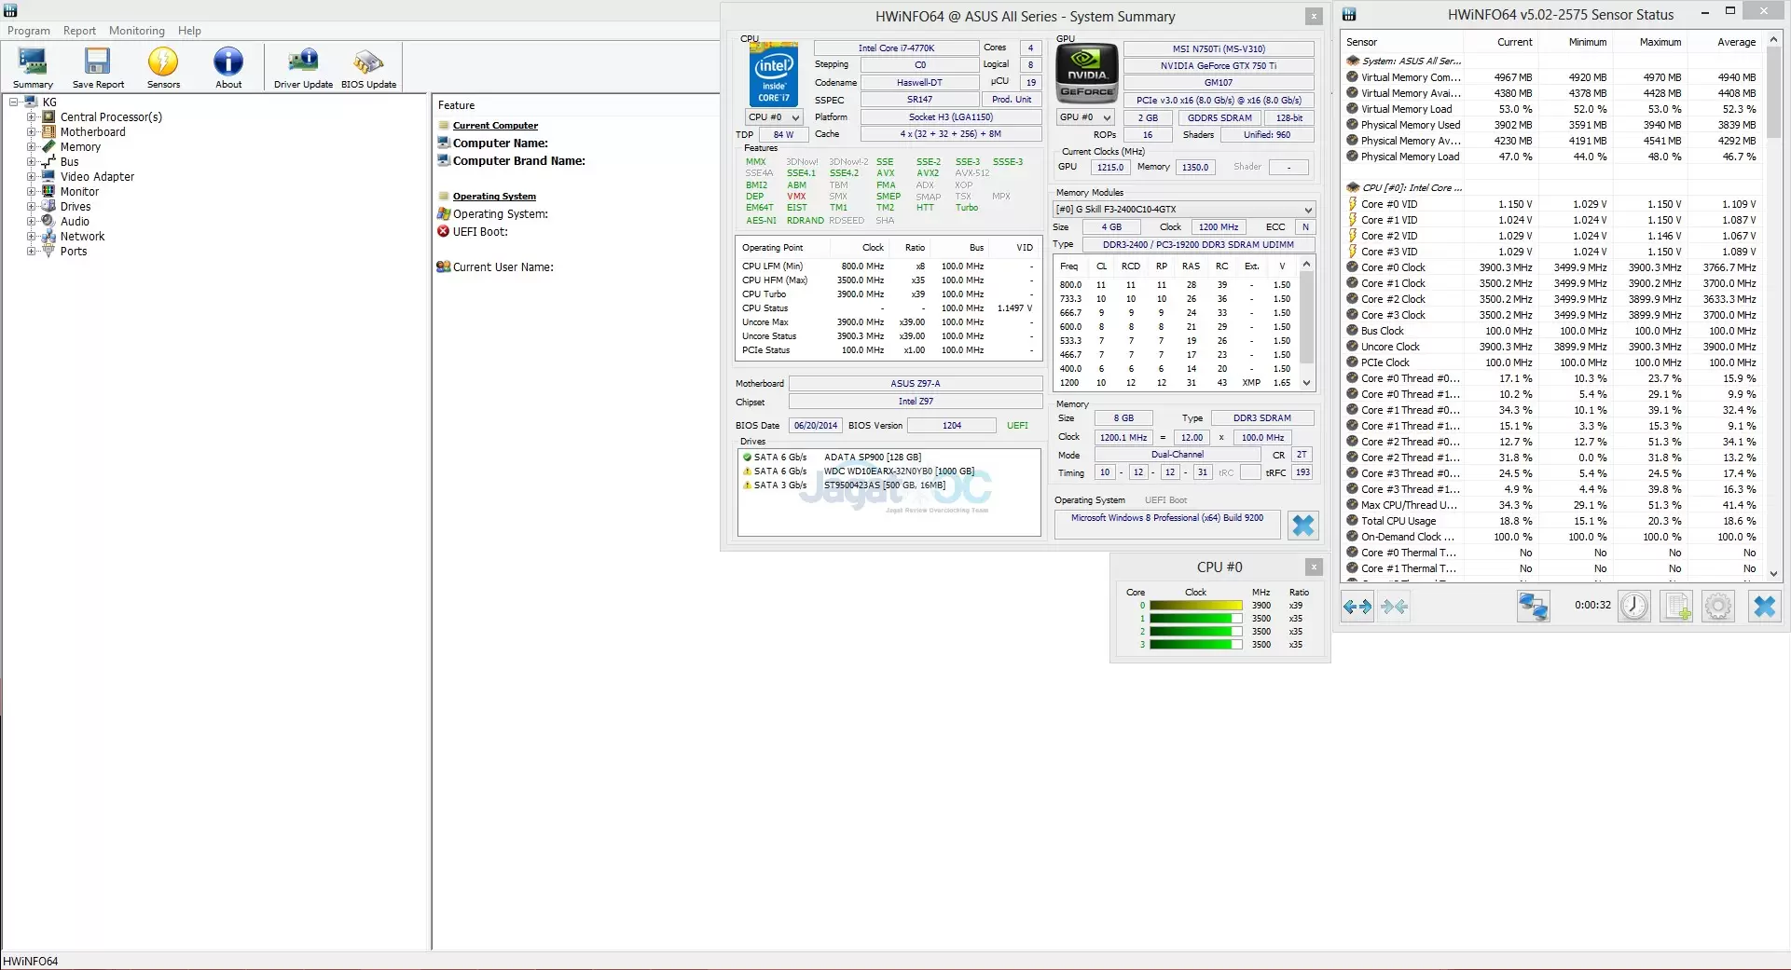Screen dimensions: 1791x970
Task: Open the Report menu
Action: pos(79,31)
